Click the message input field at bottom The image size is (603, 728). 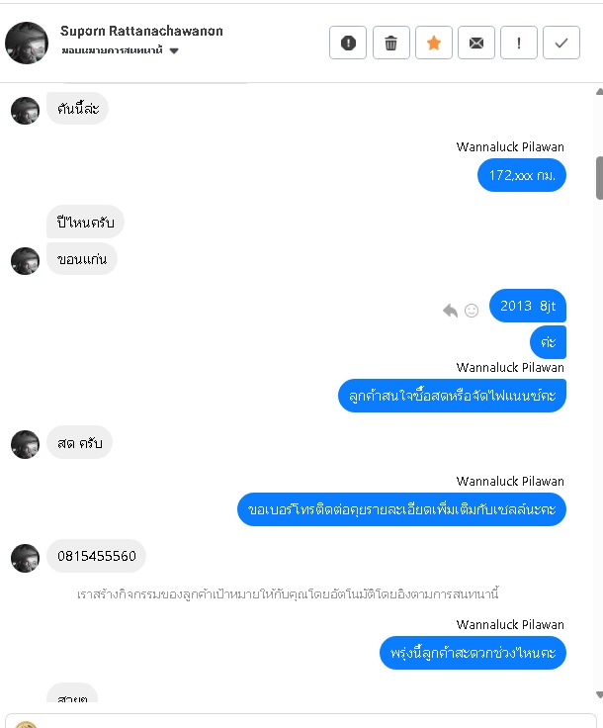301,721
